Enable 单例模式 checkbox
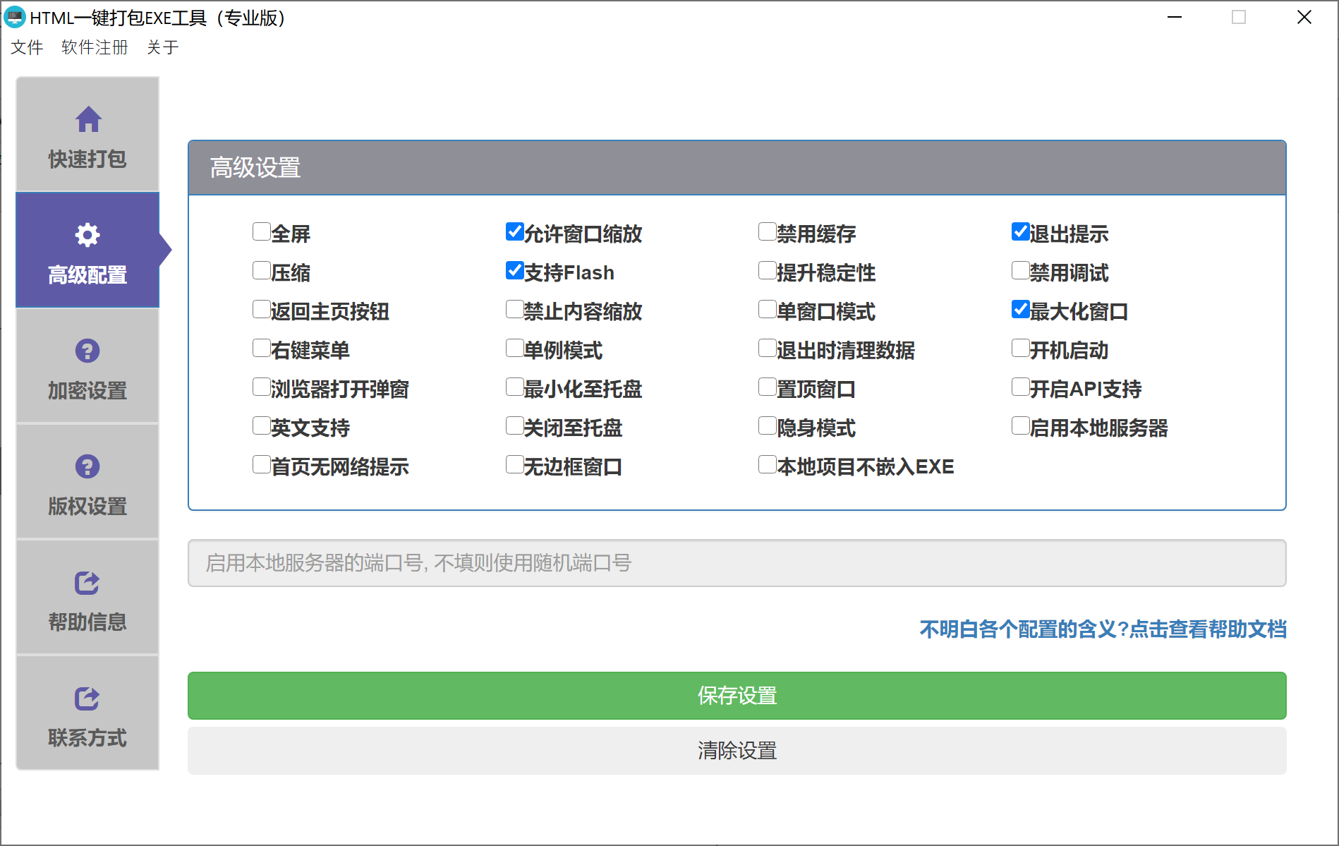Screen dimensions: 1339x846 pos(515,348)
